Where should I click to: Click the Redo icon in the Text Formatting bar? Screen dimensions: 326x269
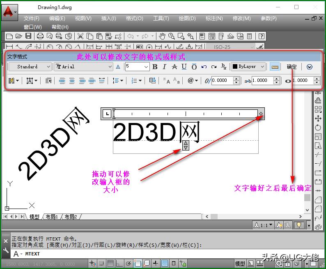click(x=214, y=67)
